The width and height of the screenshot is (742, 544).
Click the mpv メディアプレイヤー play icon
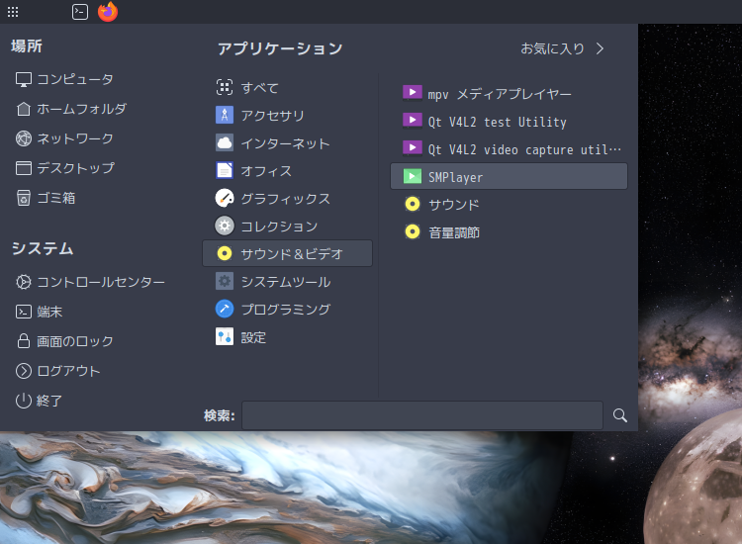pyautogui.click(x=413, y=93)
